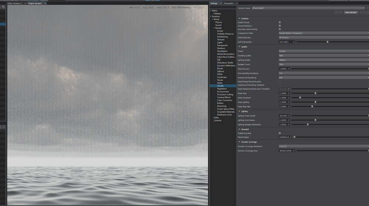Open Detail Distortion dropdown
Screen dimensions: 369x206
tap(324, 38)
